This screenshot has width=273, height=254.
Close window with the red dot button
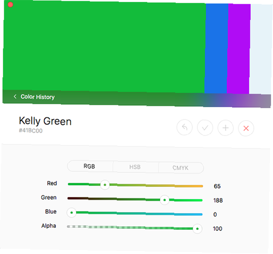(10, 5)
